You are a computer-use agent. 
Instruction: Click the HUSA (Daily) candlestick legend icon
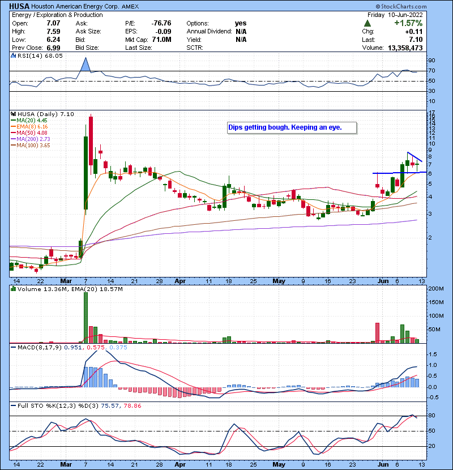coord(13,114)
